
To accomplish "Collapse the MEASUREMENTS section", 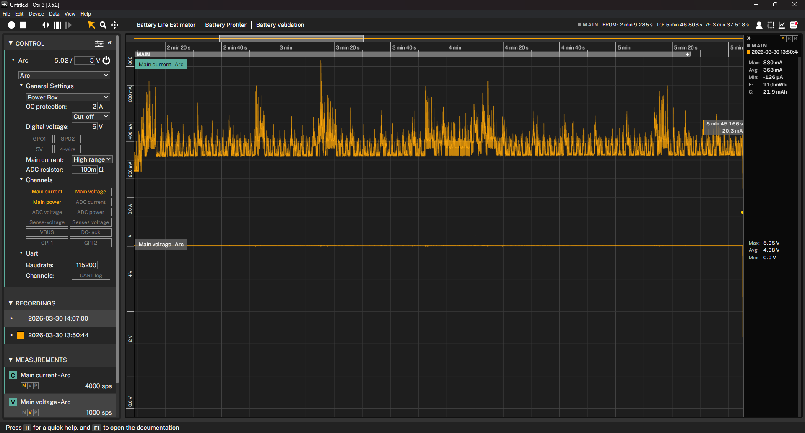I will [10, 360].
